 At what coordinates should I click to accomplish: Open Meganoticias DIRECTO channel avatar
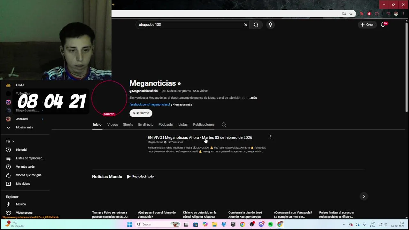click(x=109, y=98)
